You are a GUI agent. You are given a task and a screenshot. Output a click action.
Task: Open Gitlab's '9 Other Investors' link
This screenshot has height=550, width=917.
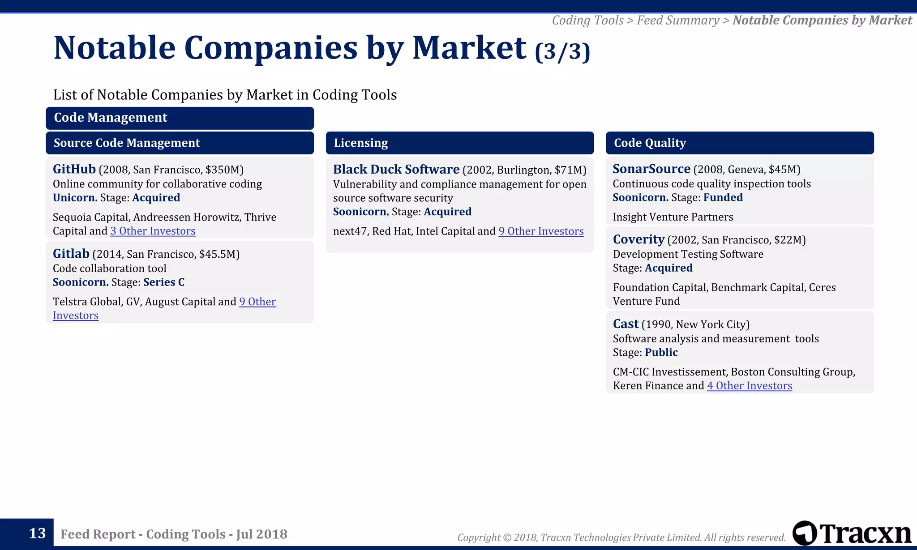point(164,308)
